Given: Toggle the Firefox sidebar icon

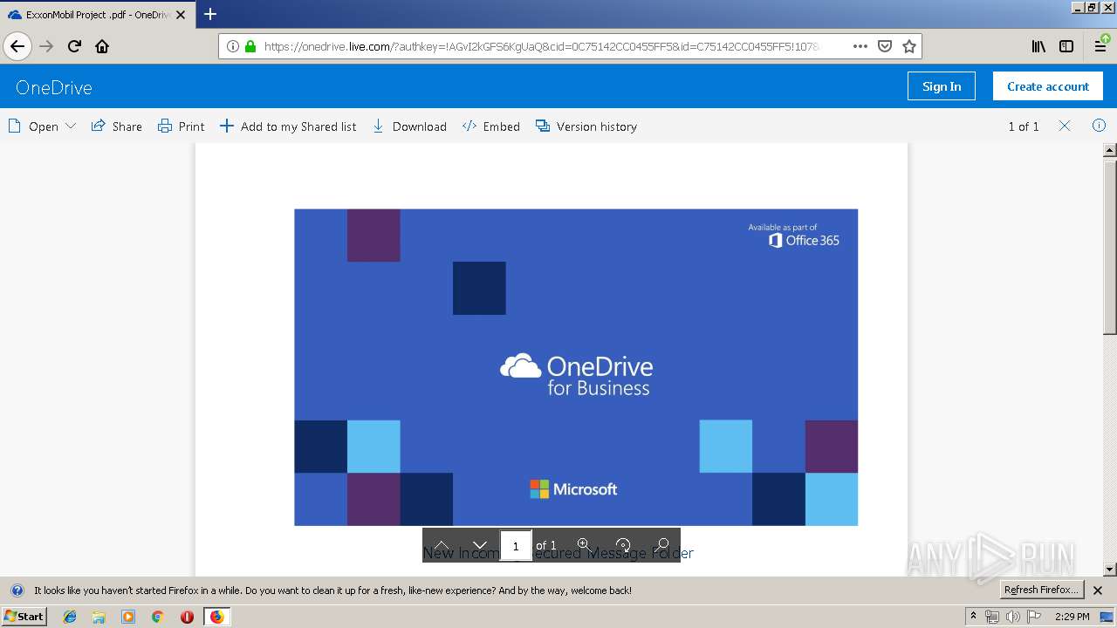Looking at the screenshot, I should pos(1066,46).
